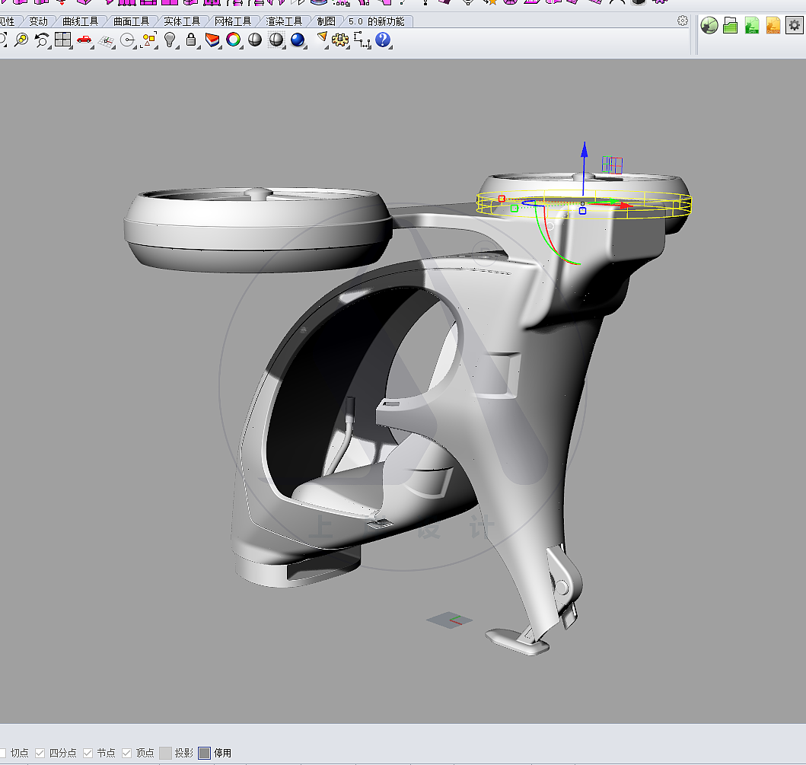The height and width of the screenshot is (765, 806).
Task: Open the blue question mark Help icon
Action: point(382,40)
